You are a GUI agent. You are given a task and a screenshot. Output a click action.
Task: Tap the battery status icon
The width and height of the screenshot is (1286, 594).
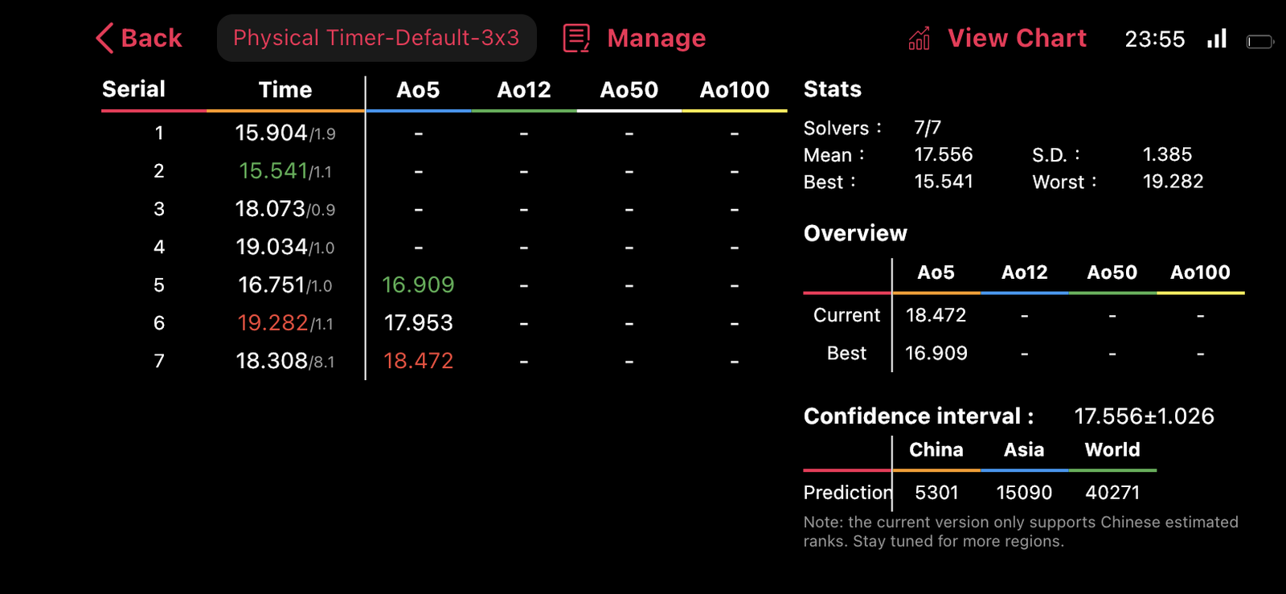(1259, 41)
